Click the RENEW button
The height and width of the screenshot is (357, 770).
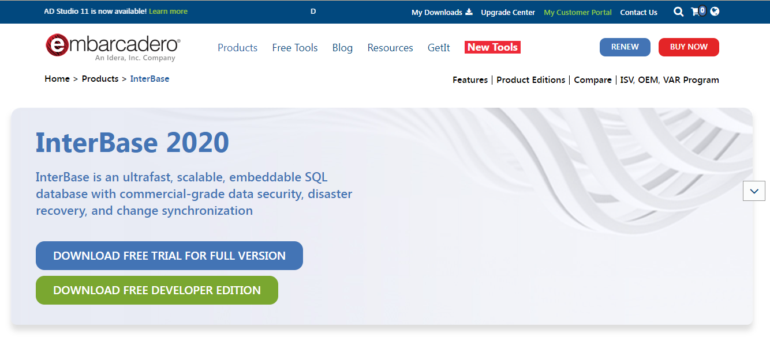pos(625,47)
